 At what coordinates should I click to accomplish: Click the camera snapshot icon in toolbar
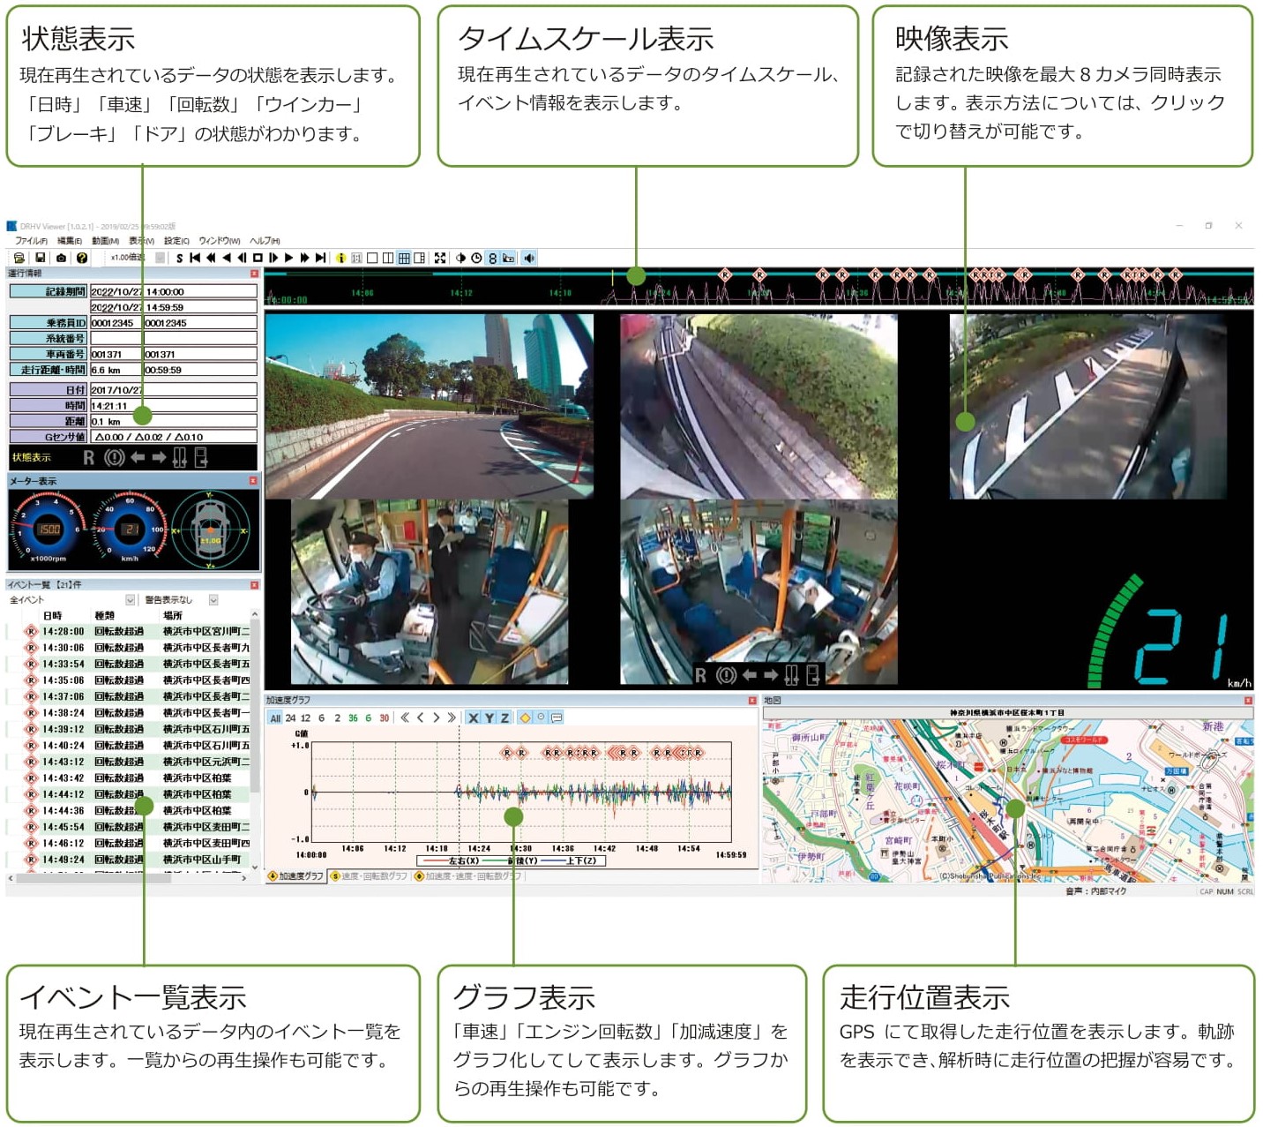point(61,259)
